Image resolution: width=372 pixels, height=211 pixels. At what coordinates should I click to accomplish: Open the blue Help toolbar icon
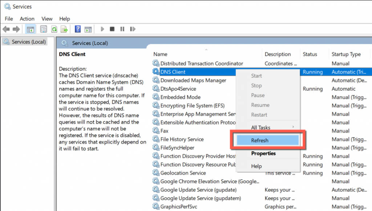[77, 29]
